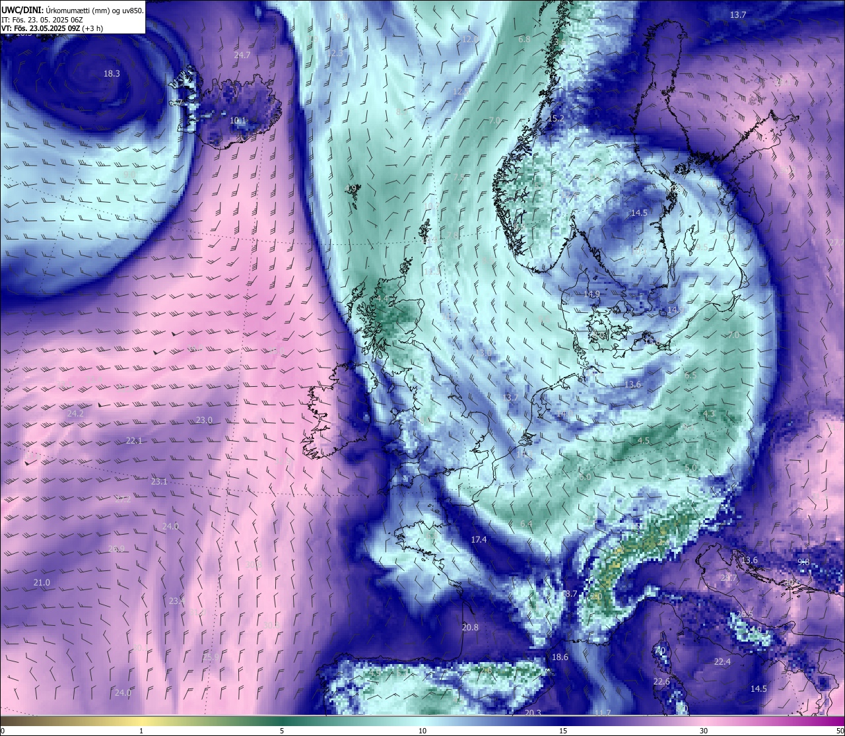Screen dimensions: 845x736
Task: Click the 6.0 map value
Action: coord(585,477)
